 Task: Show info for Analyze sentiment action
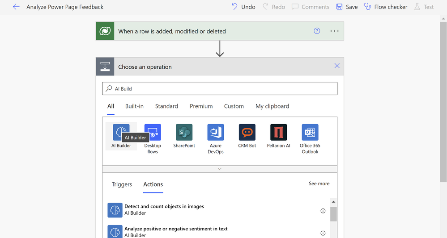pos(323,233)
